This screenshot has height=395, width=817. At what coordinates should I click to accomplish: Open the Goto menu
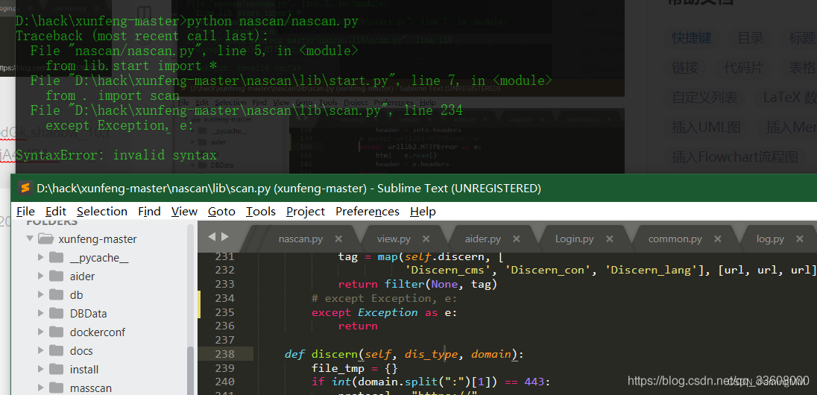point(221,212)
